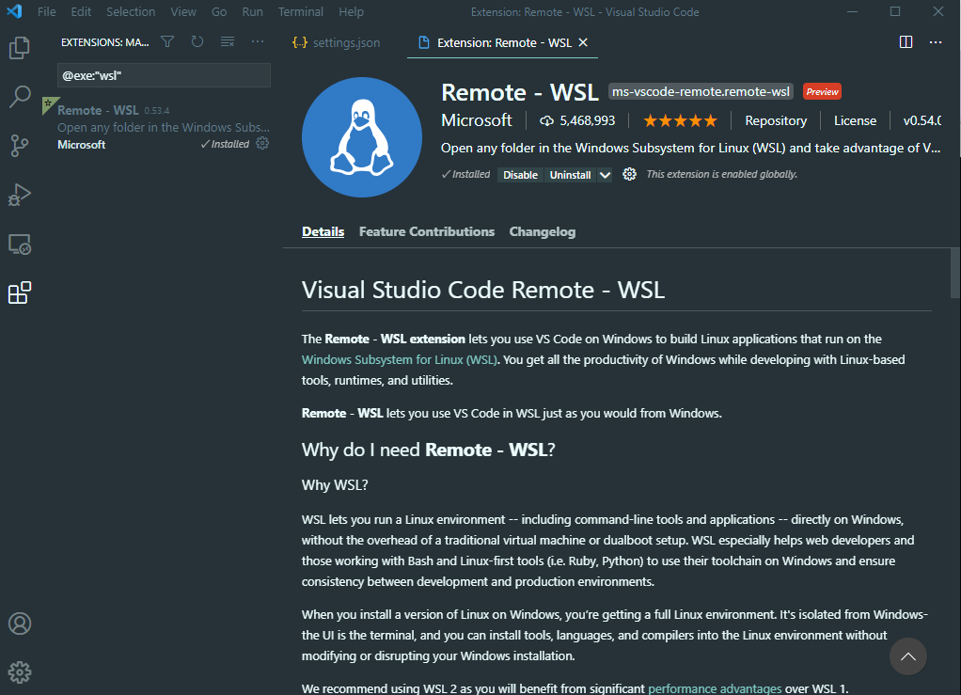The image size is (961, 695).
Task: Click the gear on Remote - WSL list item
Action: (x=262, y=143)
